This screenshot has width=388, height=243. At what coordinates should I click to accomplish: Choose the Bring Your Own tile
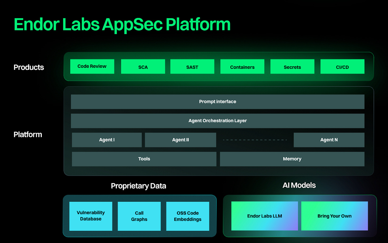(334, 216)
